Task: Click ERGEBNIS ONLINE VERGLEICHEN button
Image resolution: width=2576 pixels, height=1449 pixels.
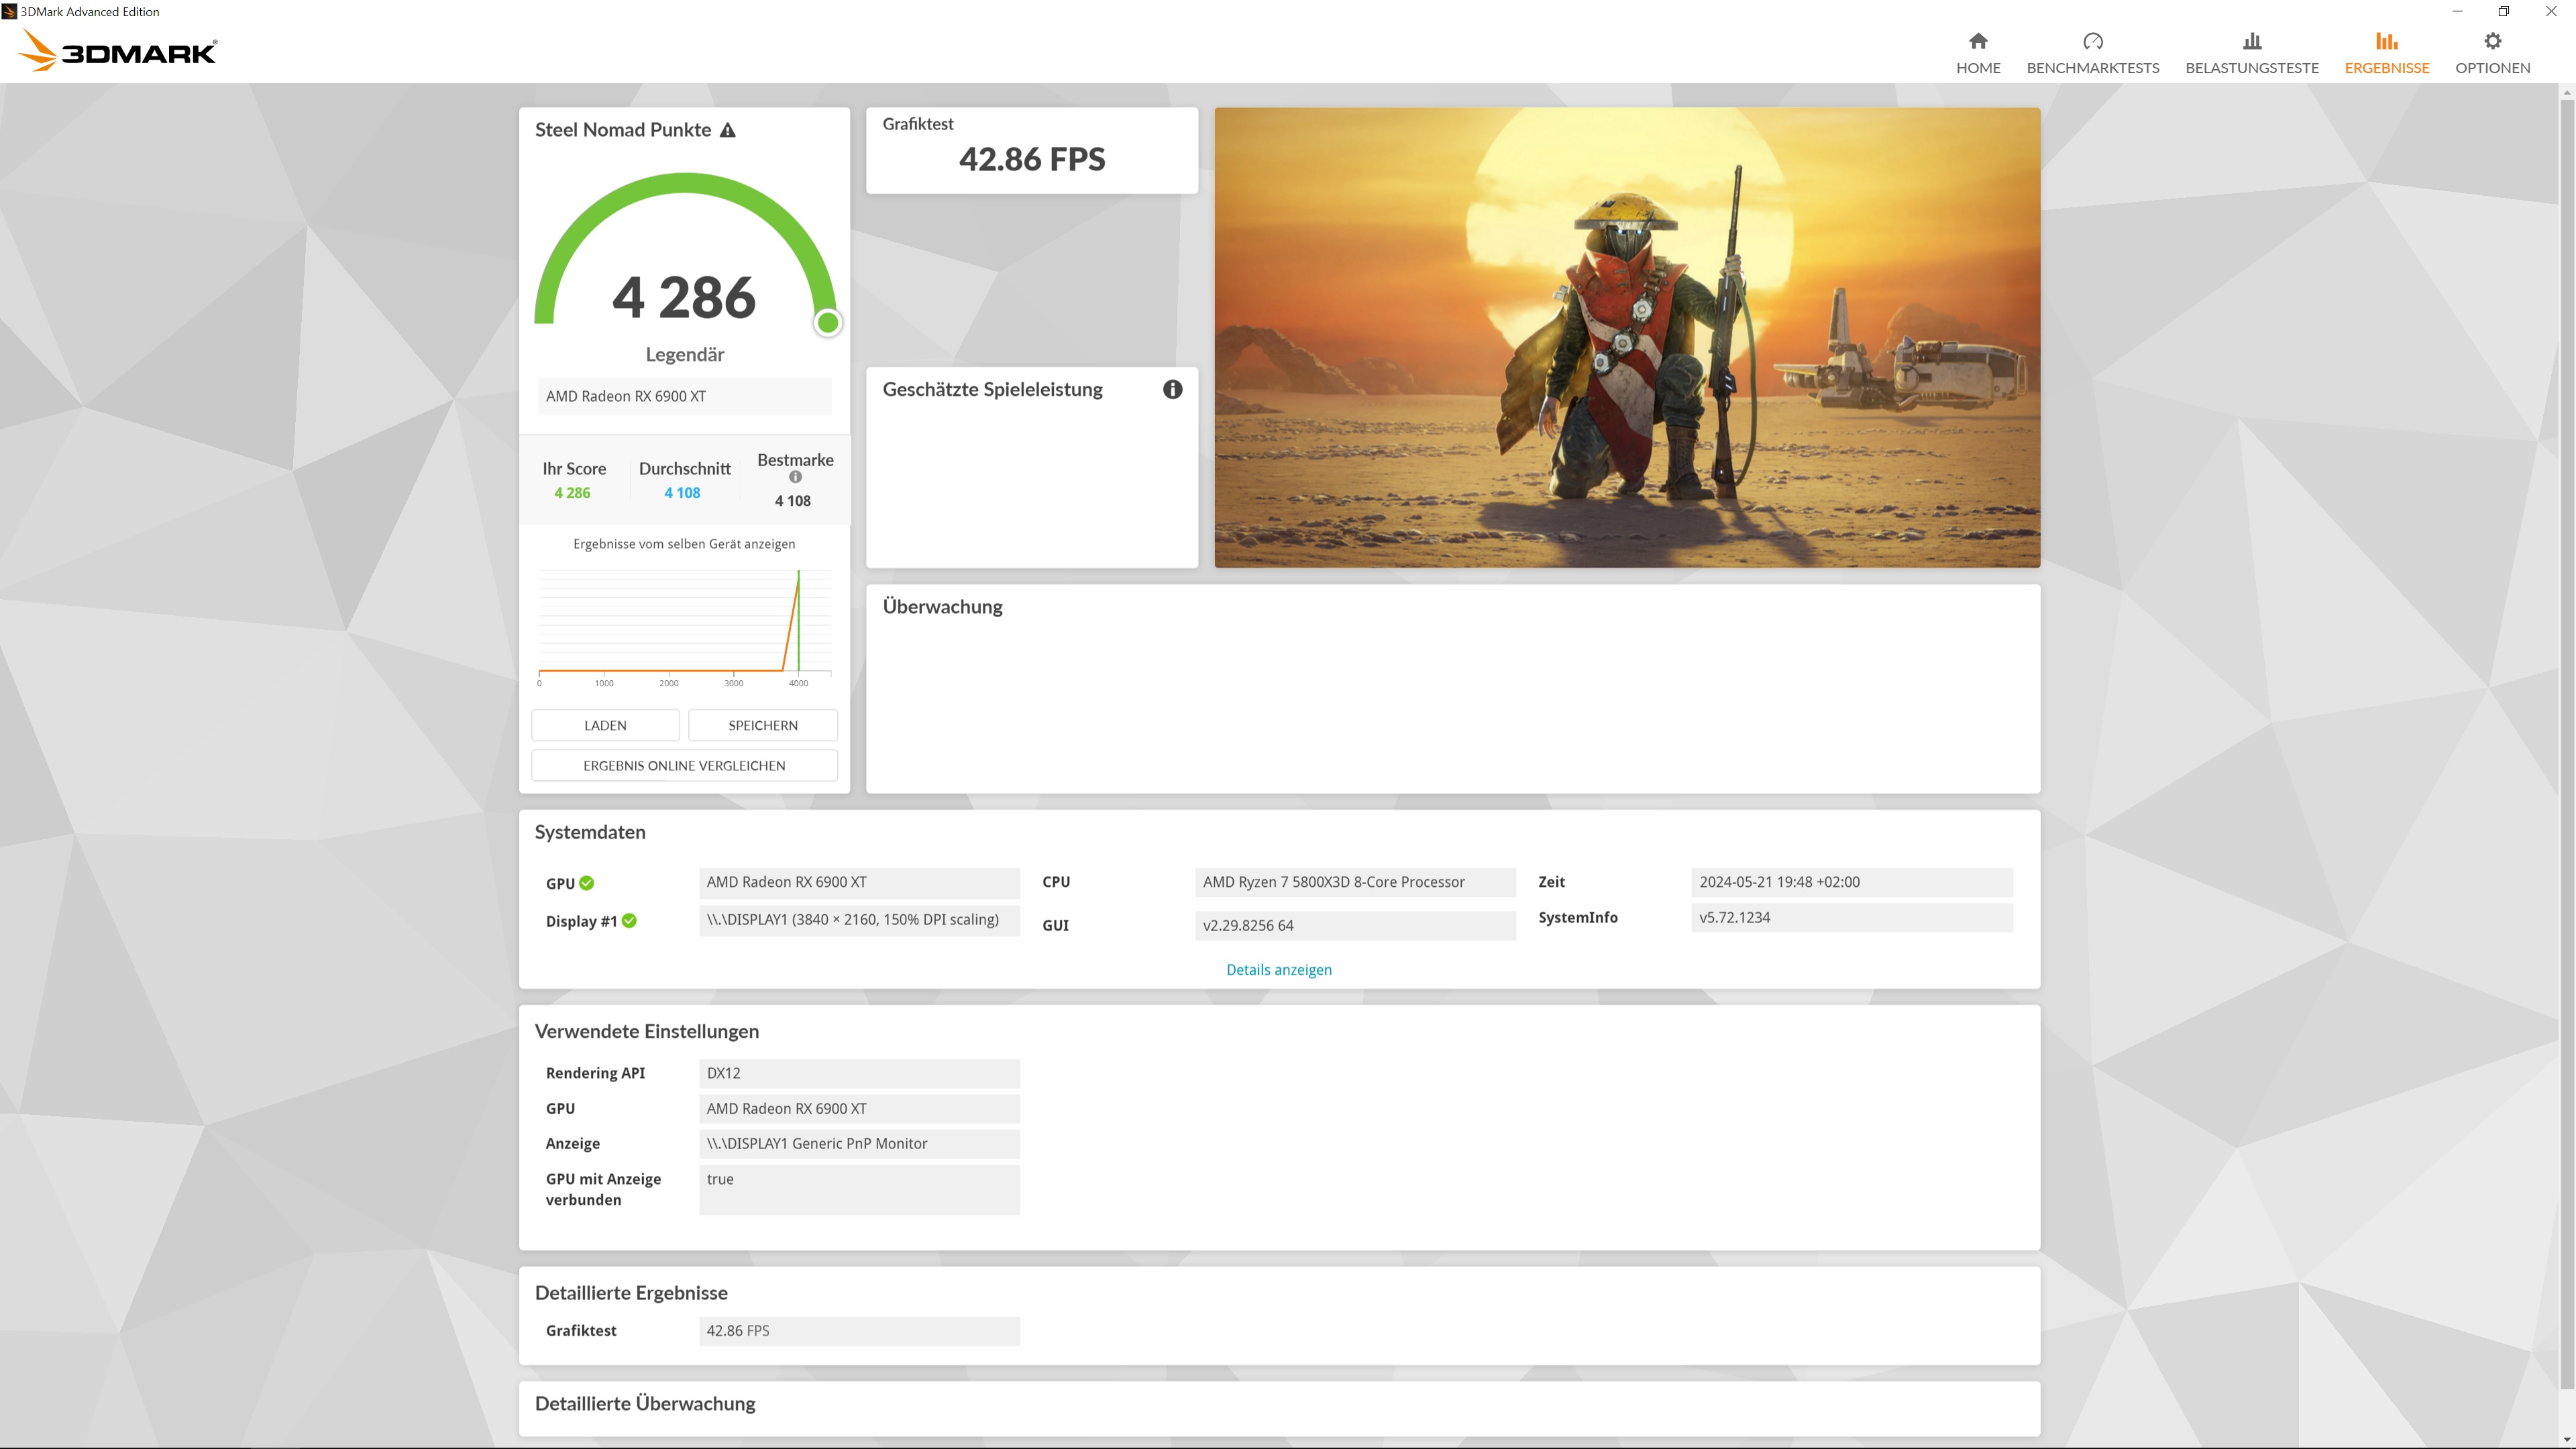Action: click(684, 765)
